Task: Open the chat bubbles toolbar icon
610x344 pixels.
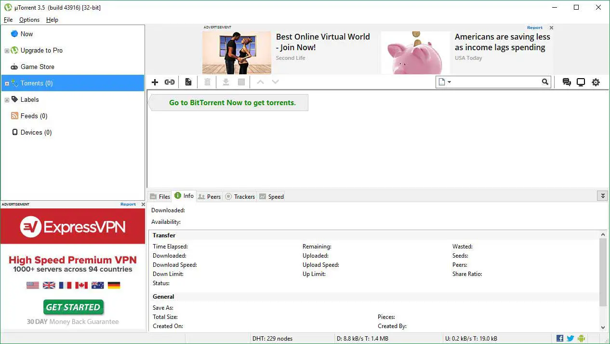Action: click(567, 82)
